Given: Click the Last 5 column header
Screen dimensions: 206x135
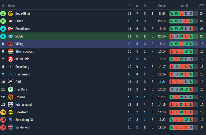Looking at the screenshot, I should [x=184, y=6].
